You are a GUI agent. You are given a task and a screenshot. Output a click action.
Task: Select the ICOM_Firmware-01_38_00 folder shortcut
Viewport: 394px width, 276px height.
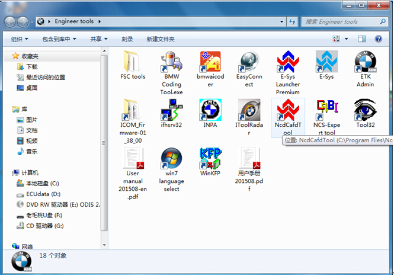tap(133, 121)
